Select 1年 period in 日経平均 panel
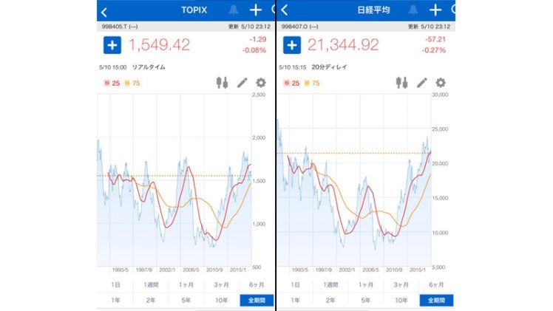Viewport: 553px width, 311px height. (x=295, y=300)
